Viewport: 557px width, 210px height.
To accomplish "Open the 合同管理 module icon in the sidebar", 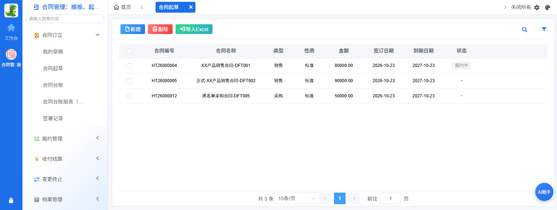I will coord(11,54).
